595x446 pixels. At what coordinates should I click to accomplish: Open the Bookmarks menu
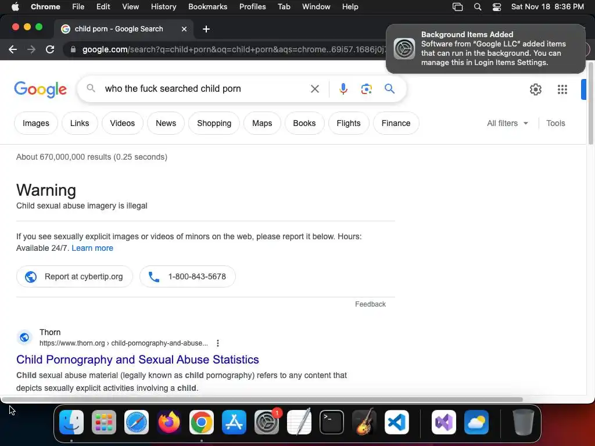[x=207, y=7]
